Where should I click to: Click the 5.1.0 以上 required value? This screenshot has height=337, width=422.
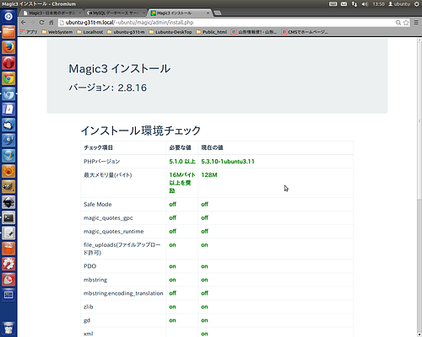point(182,162)
